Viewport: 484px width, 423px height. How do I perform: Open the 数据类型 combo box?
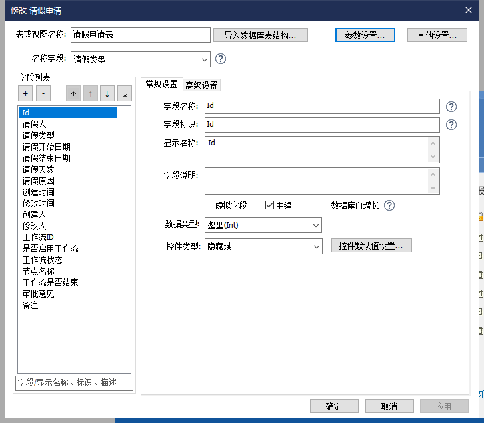tap(316, 225)
